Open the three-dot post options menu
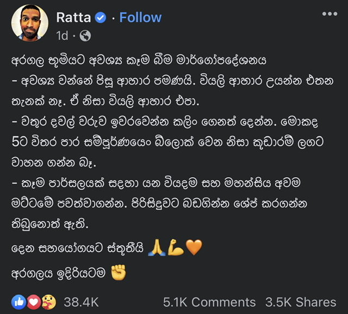Screen dimensions: 348x314 tap(330, 14)
